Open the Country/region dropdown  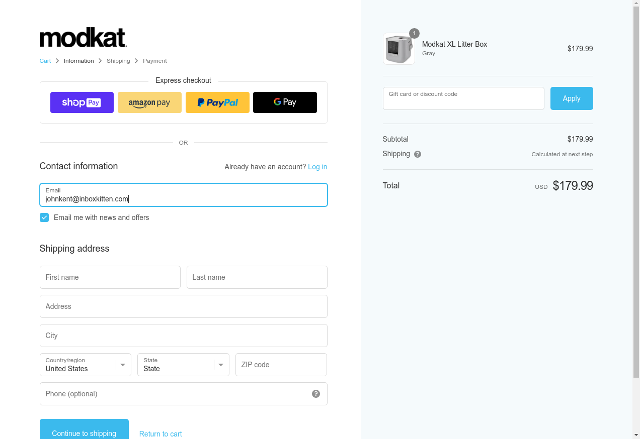tap(86, 365)
